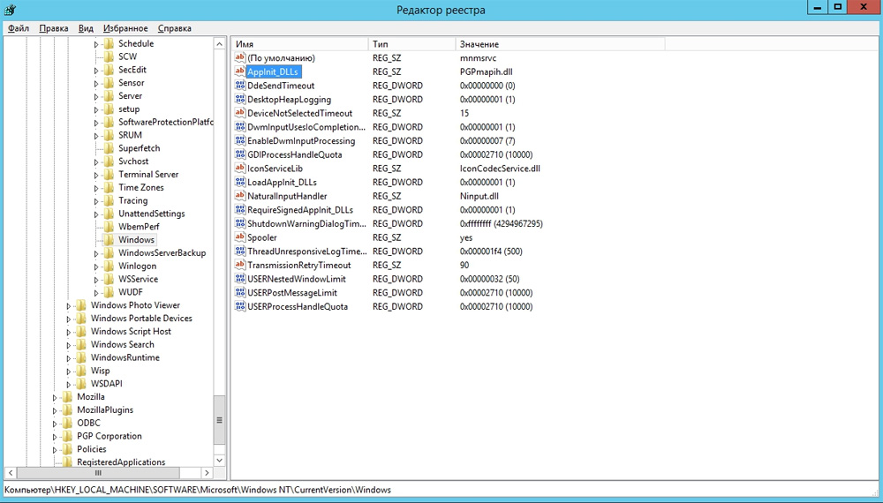Click the folder icon next to Mozilla

tap(66, 397)
